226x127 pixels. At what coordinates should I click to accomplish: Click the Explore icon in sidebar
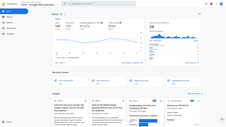point(3,22)
